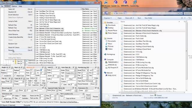Toggle Copy not Move checkbox

tap(64, 98)
